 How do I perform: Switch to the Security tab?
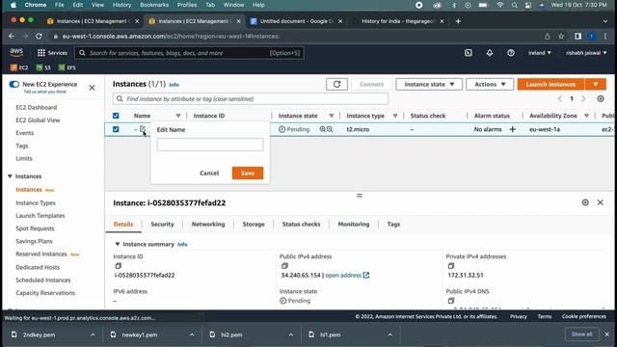(162, 224)
